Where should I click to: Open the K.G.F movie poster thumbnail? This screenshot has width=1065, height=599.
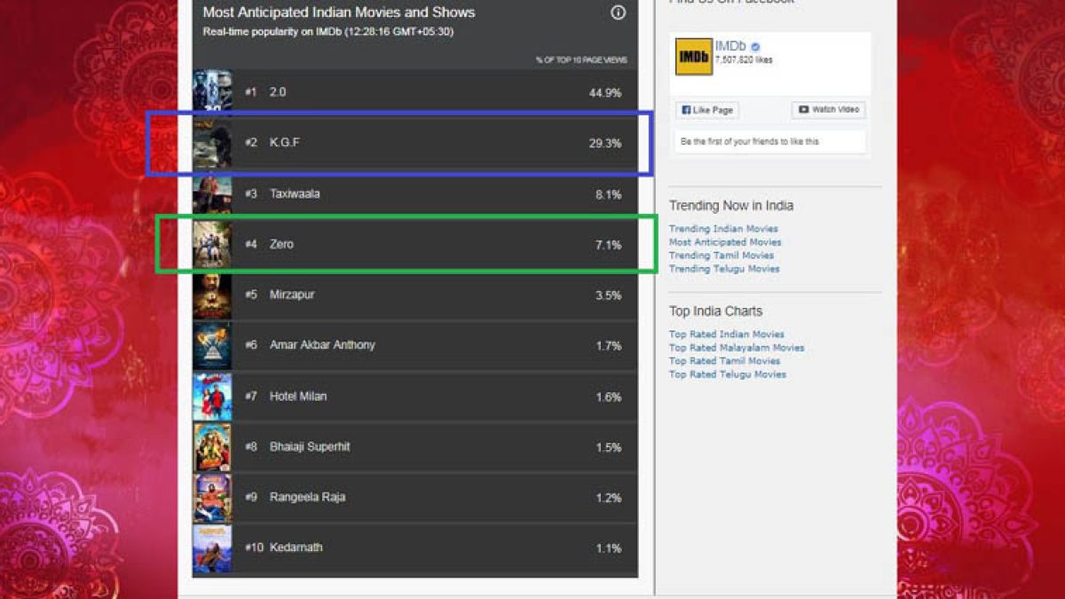(212, 142)
